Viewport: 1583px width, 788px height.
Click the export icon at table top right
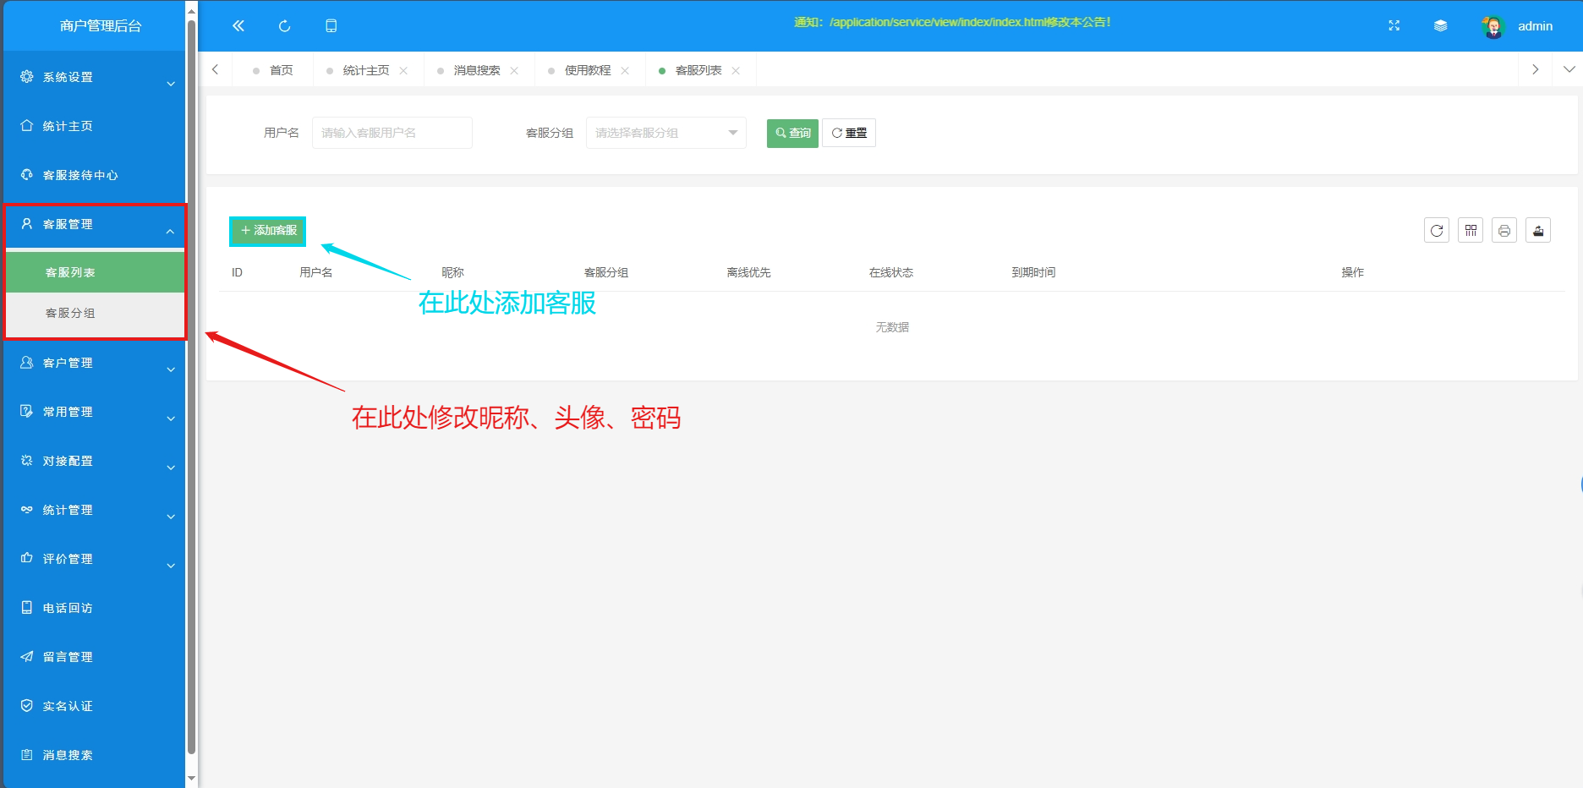pos(1537,229)
